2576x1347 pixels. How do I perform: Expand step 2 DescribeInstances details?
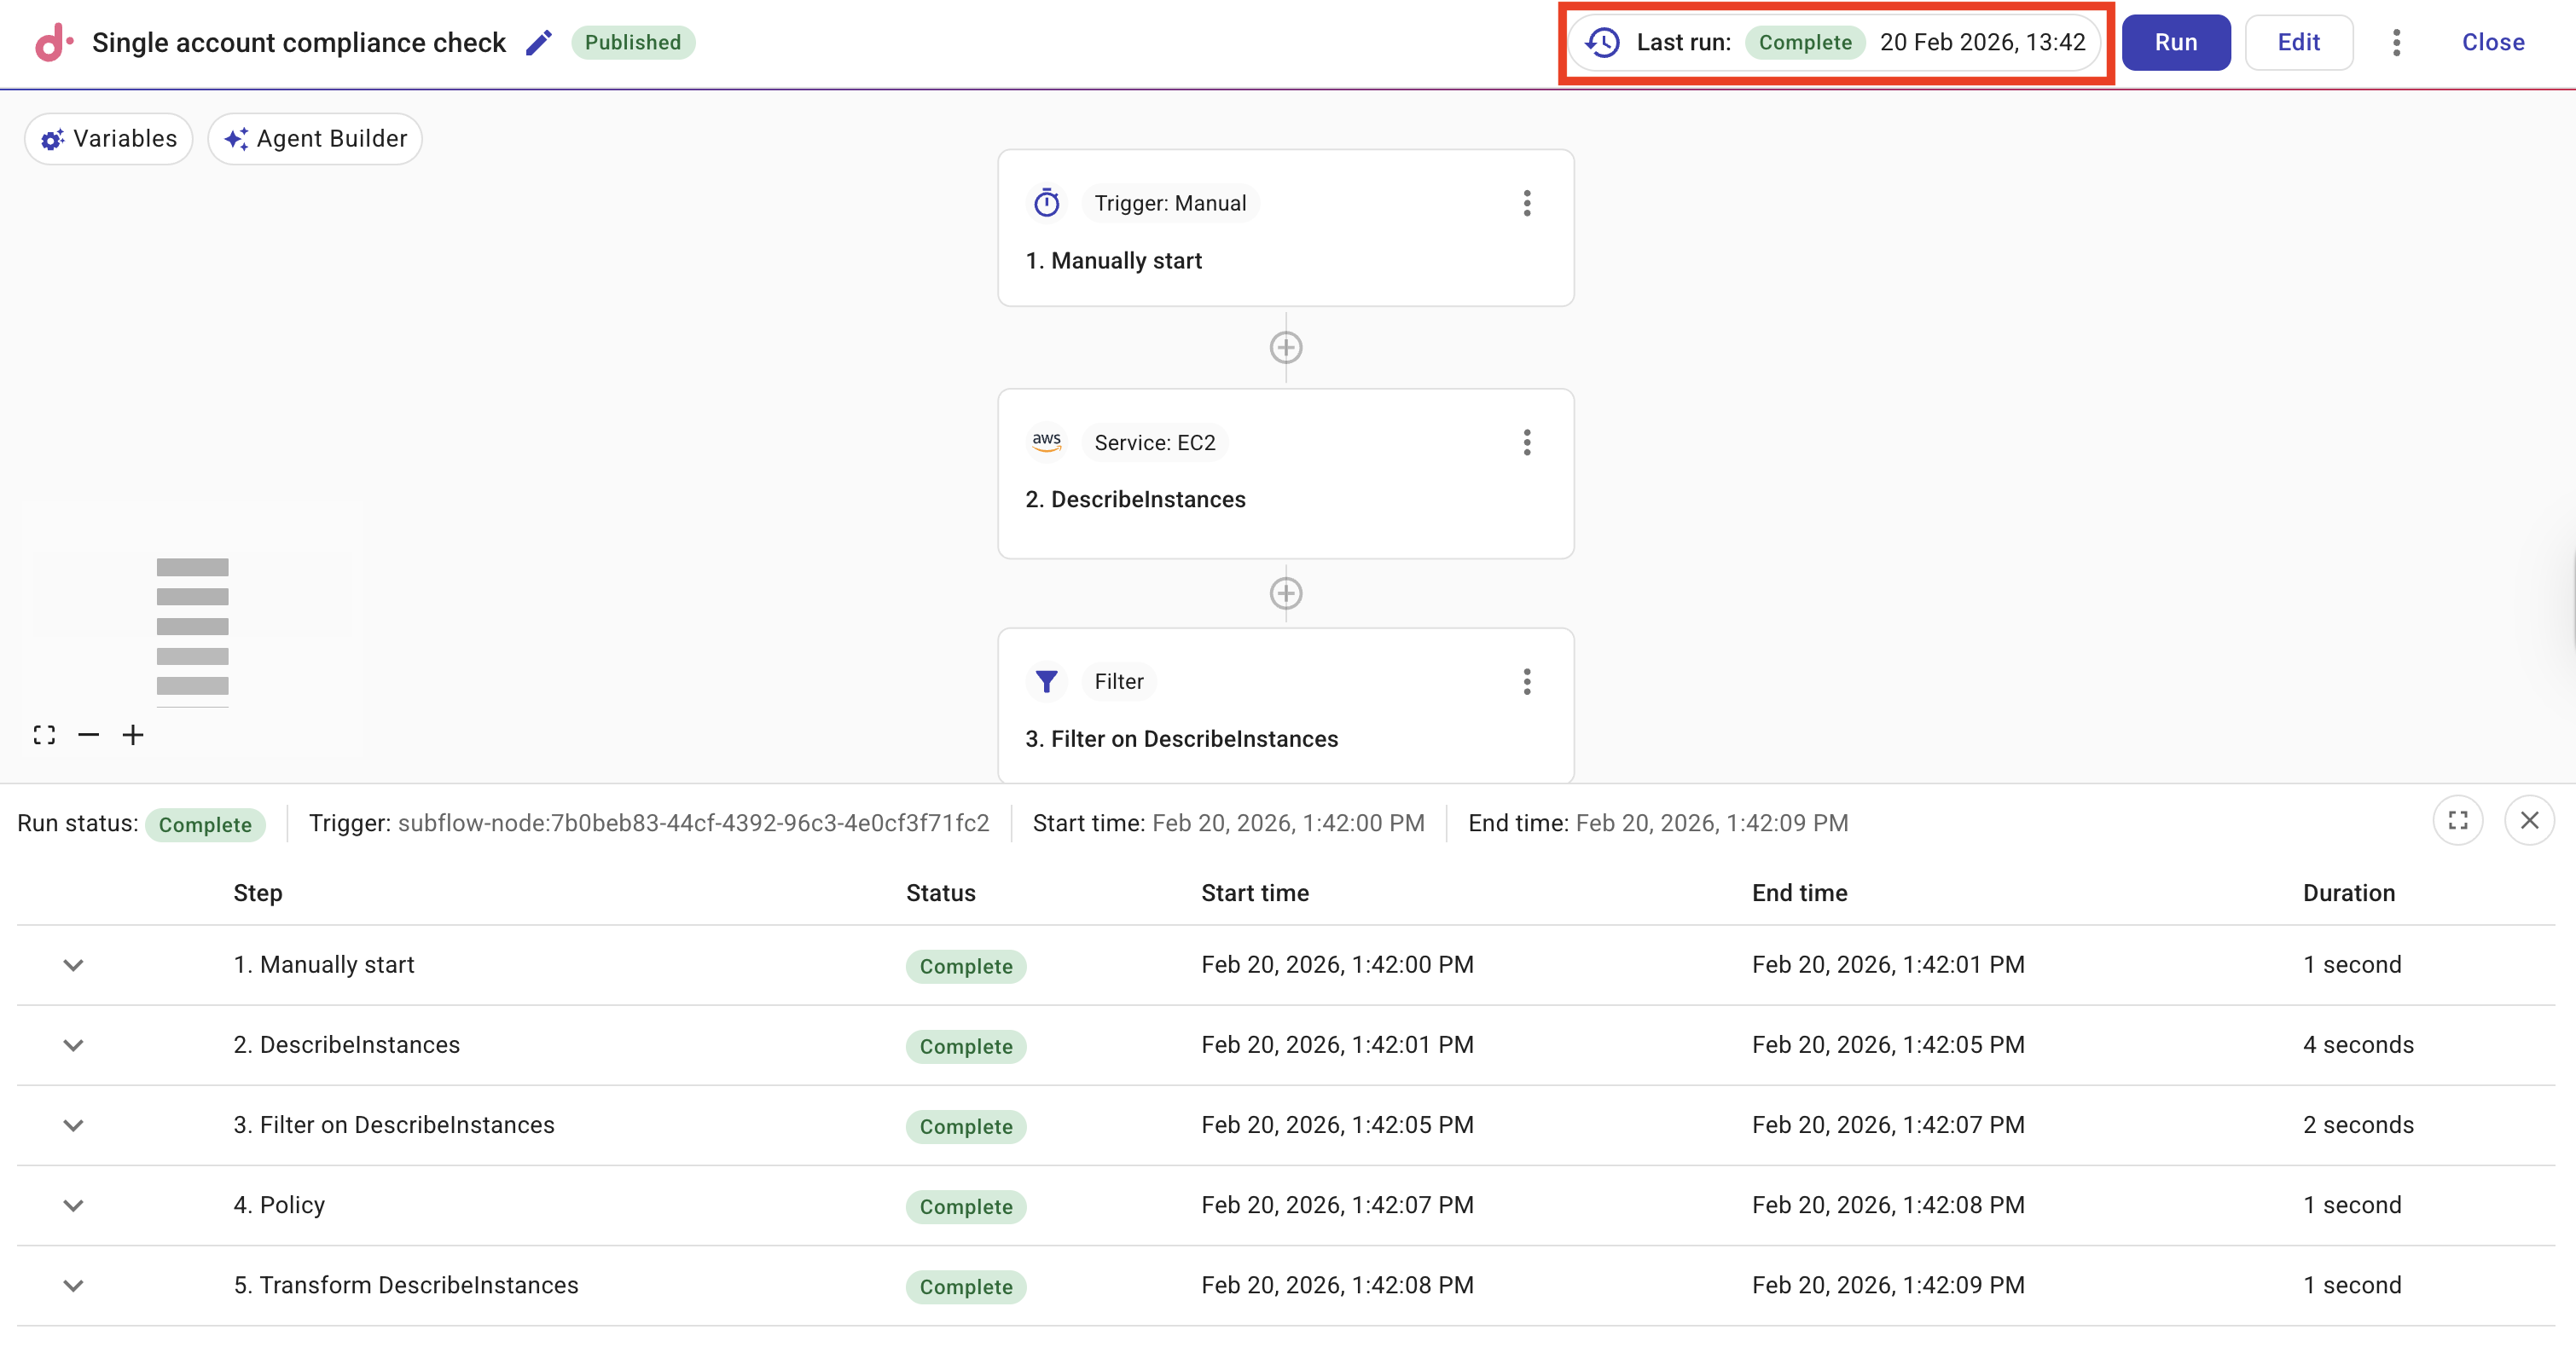(x=73, y=1045)
